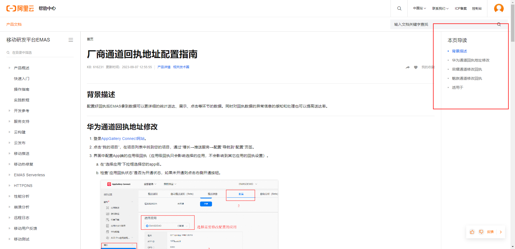This screenshot has width=515, height=249.
Task: Expand the HTTPDNS tree node arrow
Action: pyautogui.click(x=10, y=186)
